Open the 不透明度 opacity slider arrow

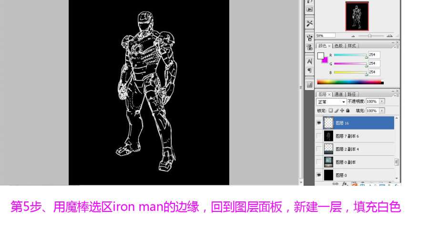pyautogui.click(x=382, y=101)
